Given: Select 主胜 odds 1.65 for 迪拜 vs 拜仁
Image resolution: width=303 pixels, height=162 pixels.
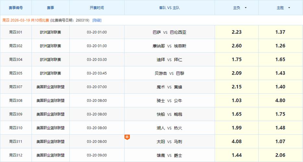Looking at the screenshot, I should [281, 60].
